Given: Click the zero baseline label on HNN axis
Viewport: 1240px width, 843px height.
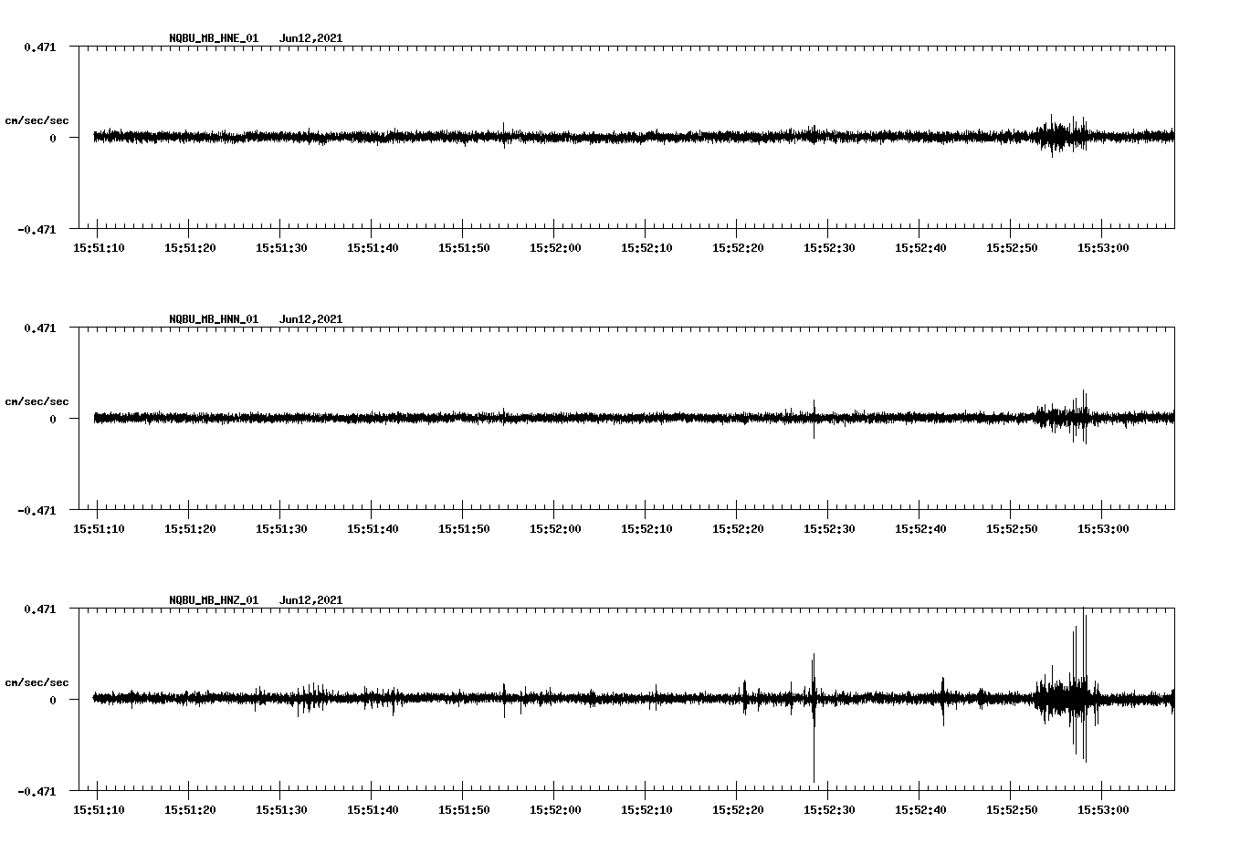Looking at the screenshot, I should click(53, 420).
